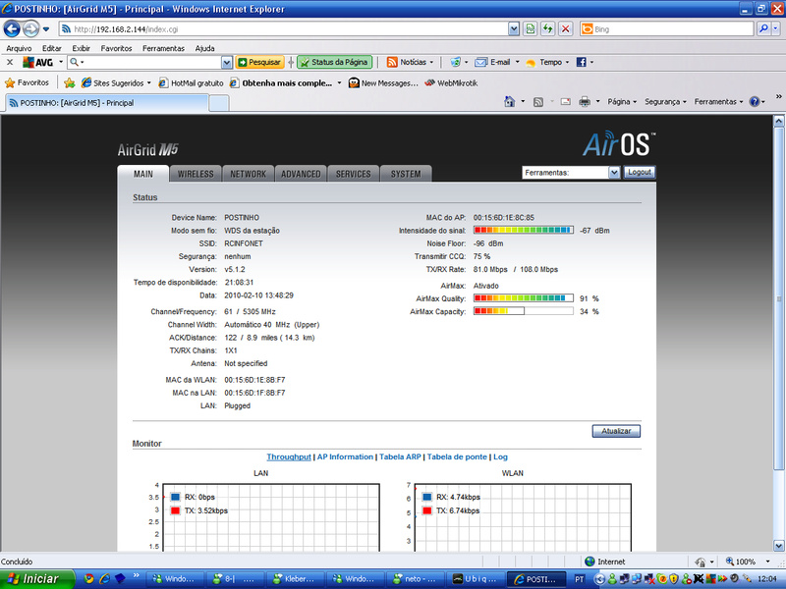Stop loading with the red X icon
The image size is (786, 589).
566,29
